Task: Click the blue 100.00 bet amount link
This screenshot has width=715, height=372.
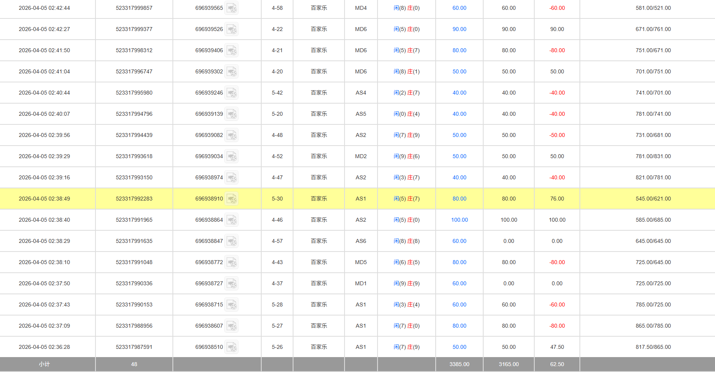Action: point(459,220)
